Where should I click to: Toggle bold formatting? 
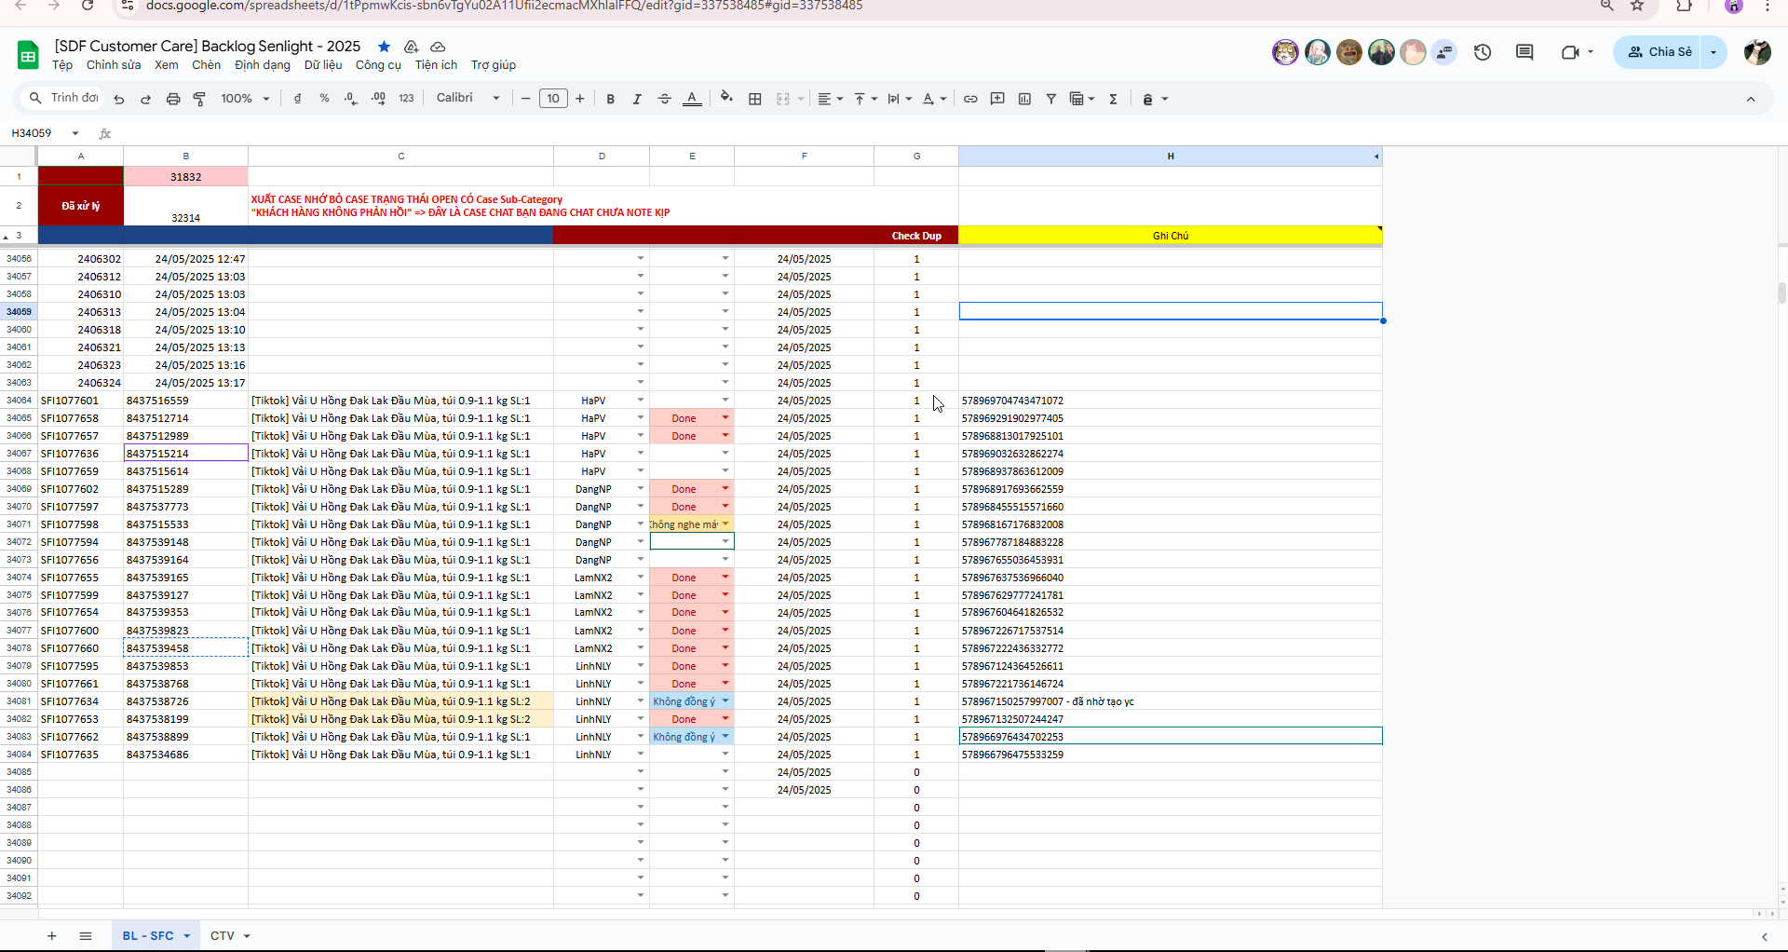click(x=610, y=99)
